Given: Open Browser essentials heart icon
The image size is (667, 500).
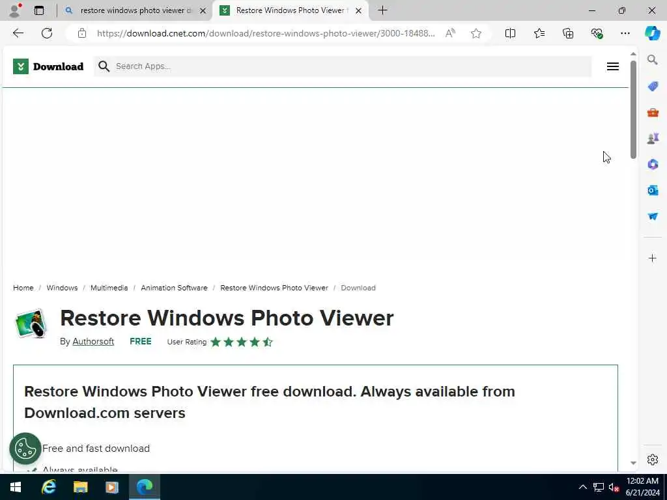Looking at the screenshot, I should [x=597, y=33].
